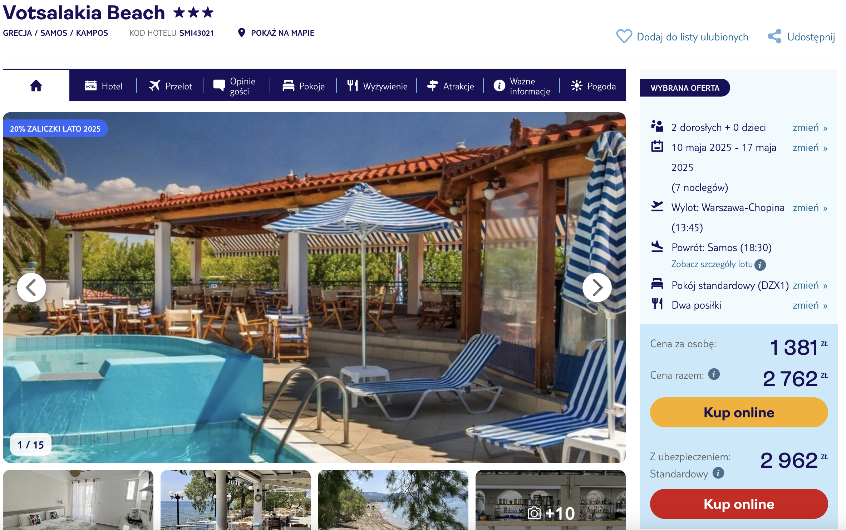This screenshot has width=846, height=530.
Task: Open flight details info icon
Action: [x=760, y=265]
